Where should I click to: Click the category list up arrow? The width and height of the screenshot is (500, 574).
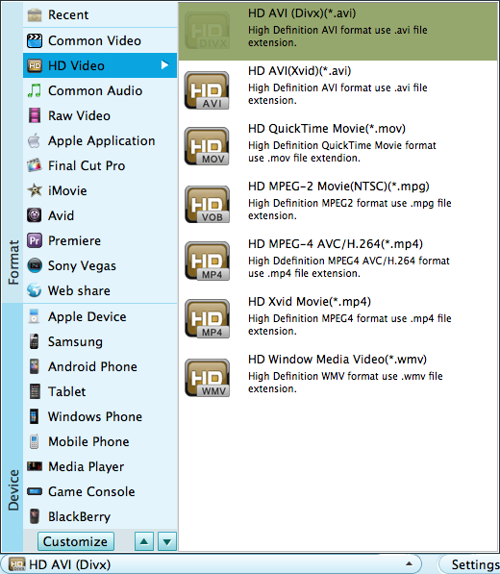click(144, 541)
